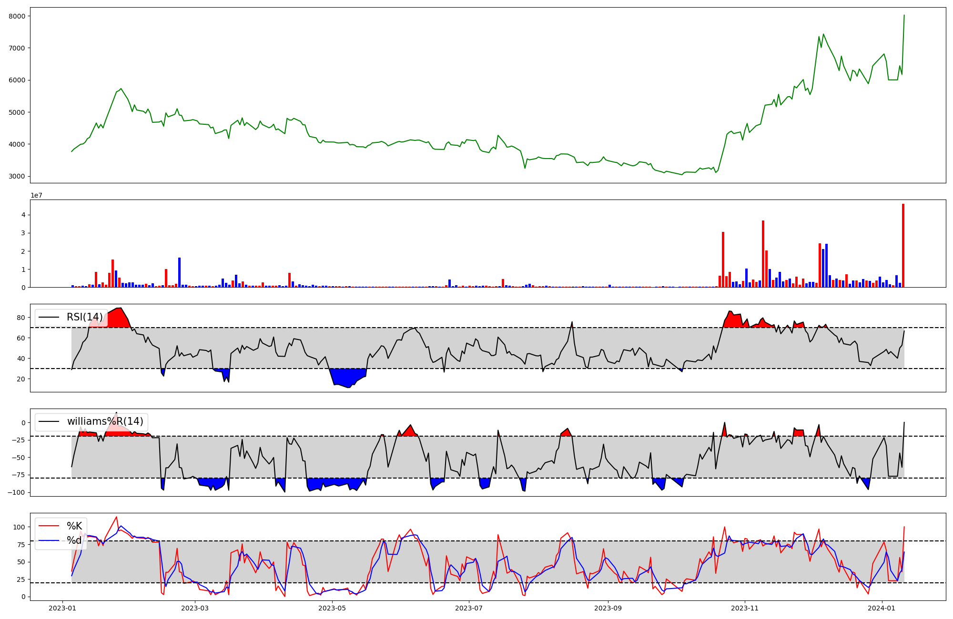Image resolution: width=953 pixels, height=619 pixels.
Task: Click the 2023-01 x-axis date label
Action: (62, 608)
